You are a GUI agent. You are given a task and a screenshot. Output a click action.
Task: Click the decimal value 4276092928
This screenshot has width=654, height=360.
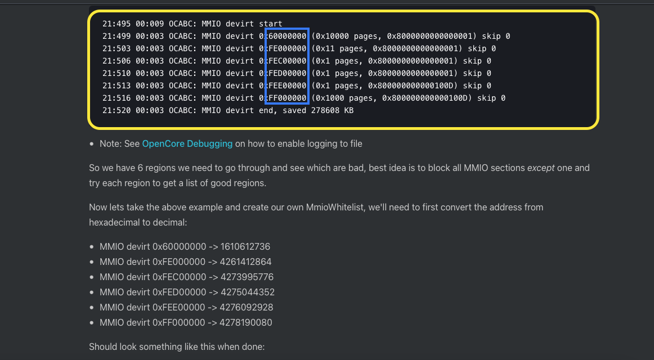tap(247, 307)
